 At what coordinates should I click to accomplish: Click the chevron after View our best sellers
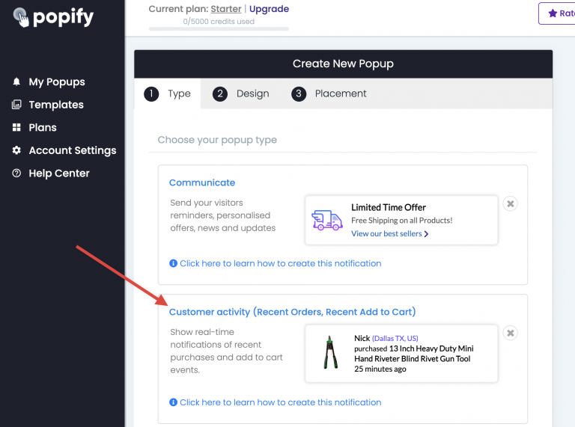point(426,234)
